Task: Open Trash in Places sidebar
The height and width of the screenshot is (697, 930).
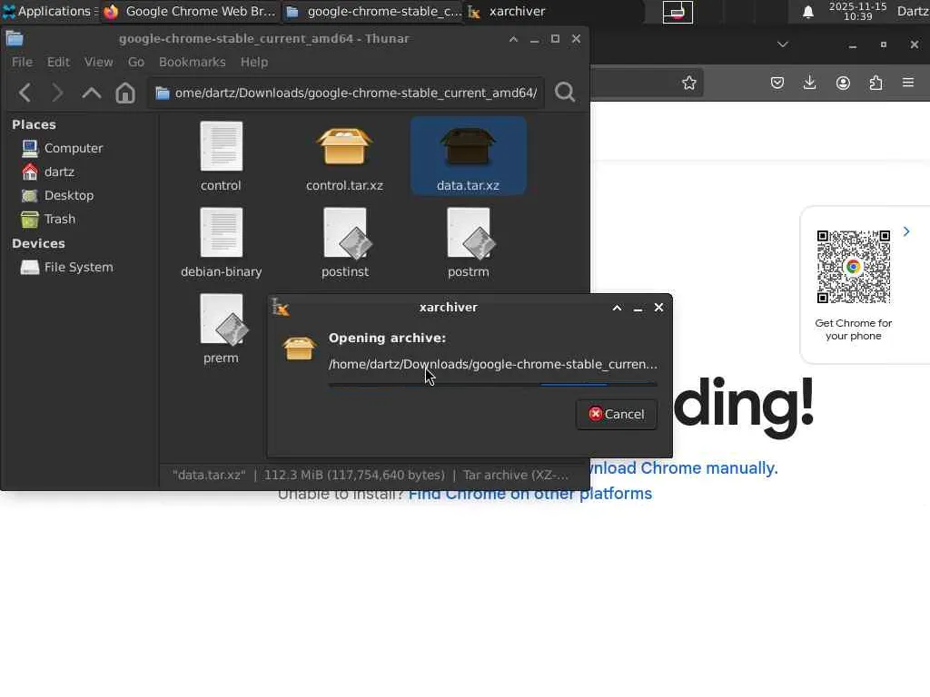Action: (x=48, y=220)
